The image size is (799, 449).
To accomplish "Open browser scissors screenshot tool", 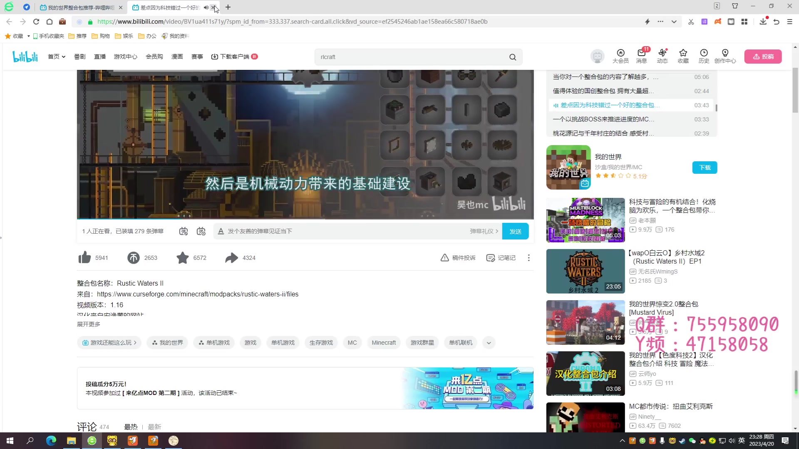I will [691, 22].
